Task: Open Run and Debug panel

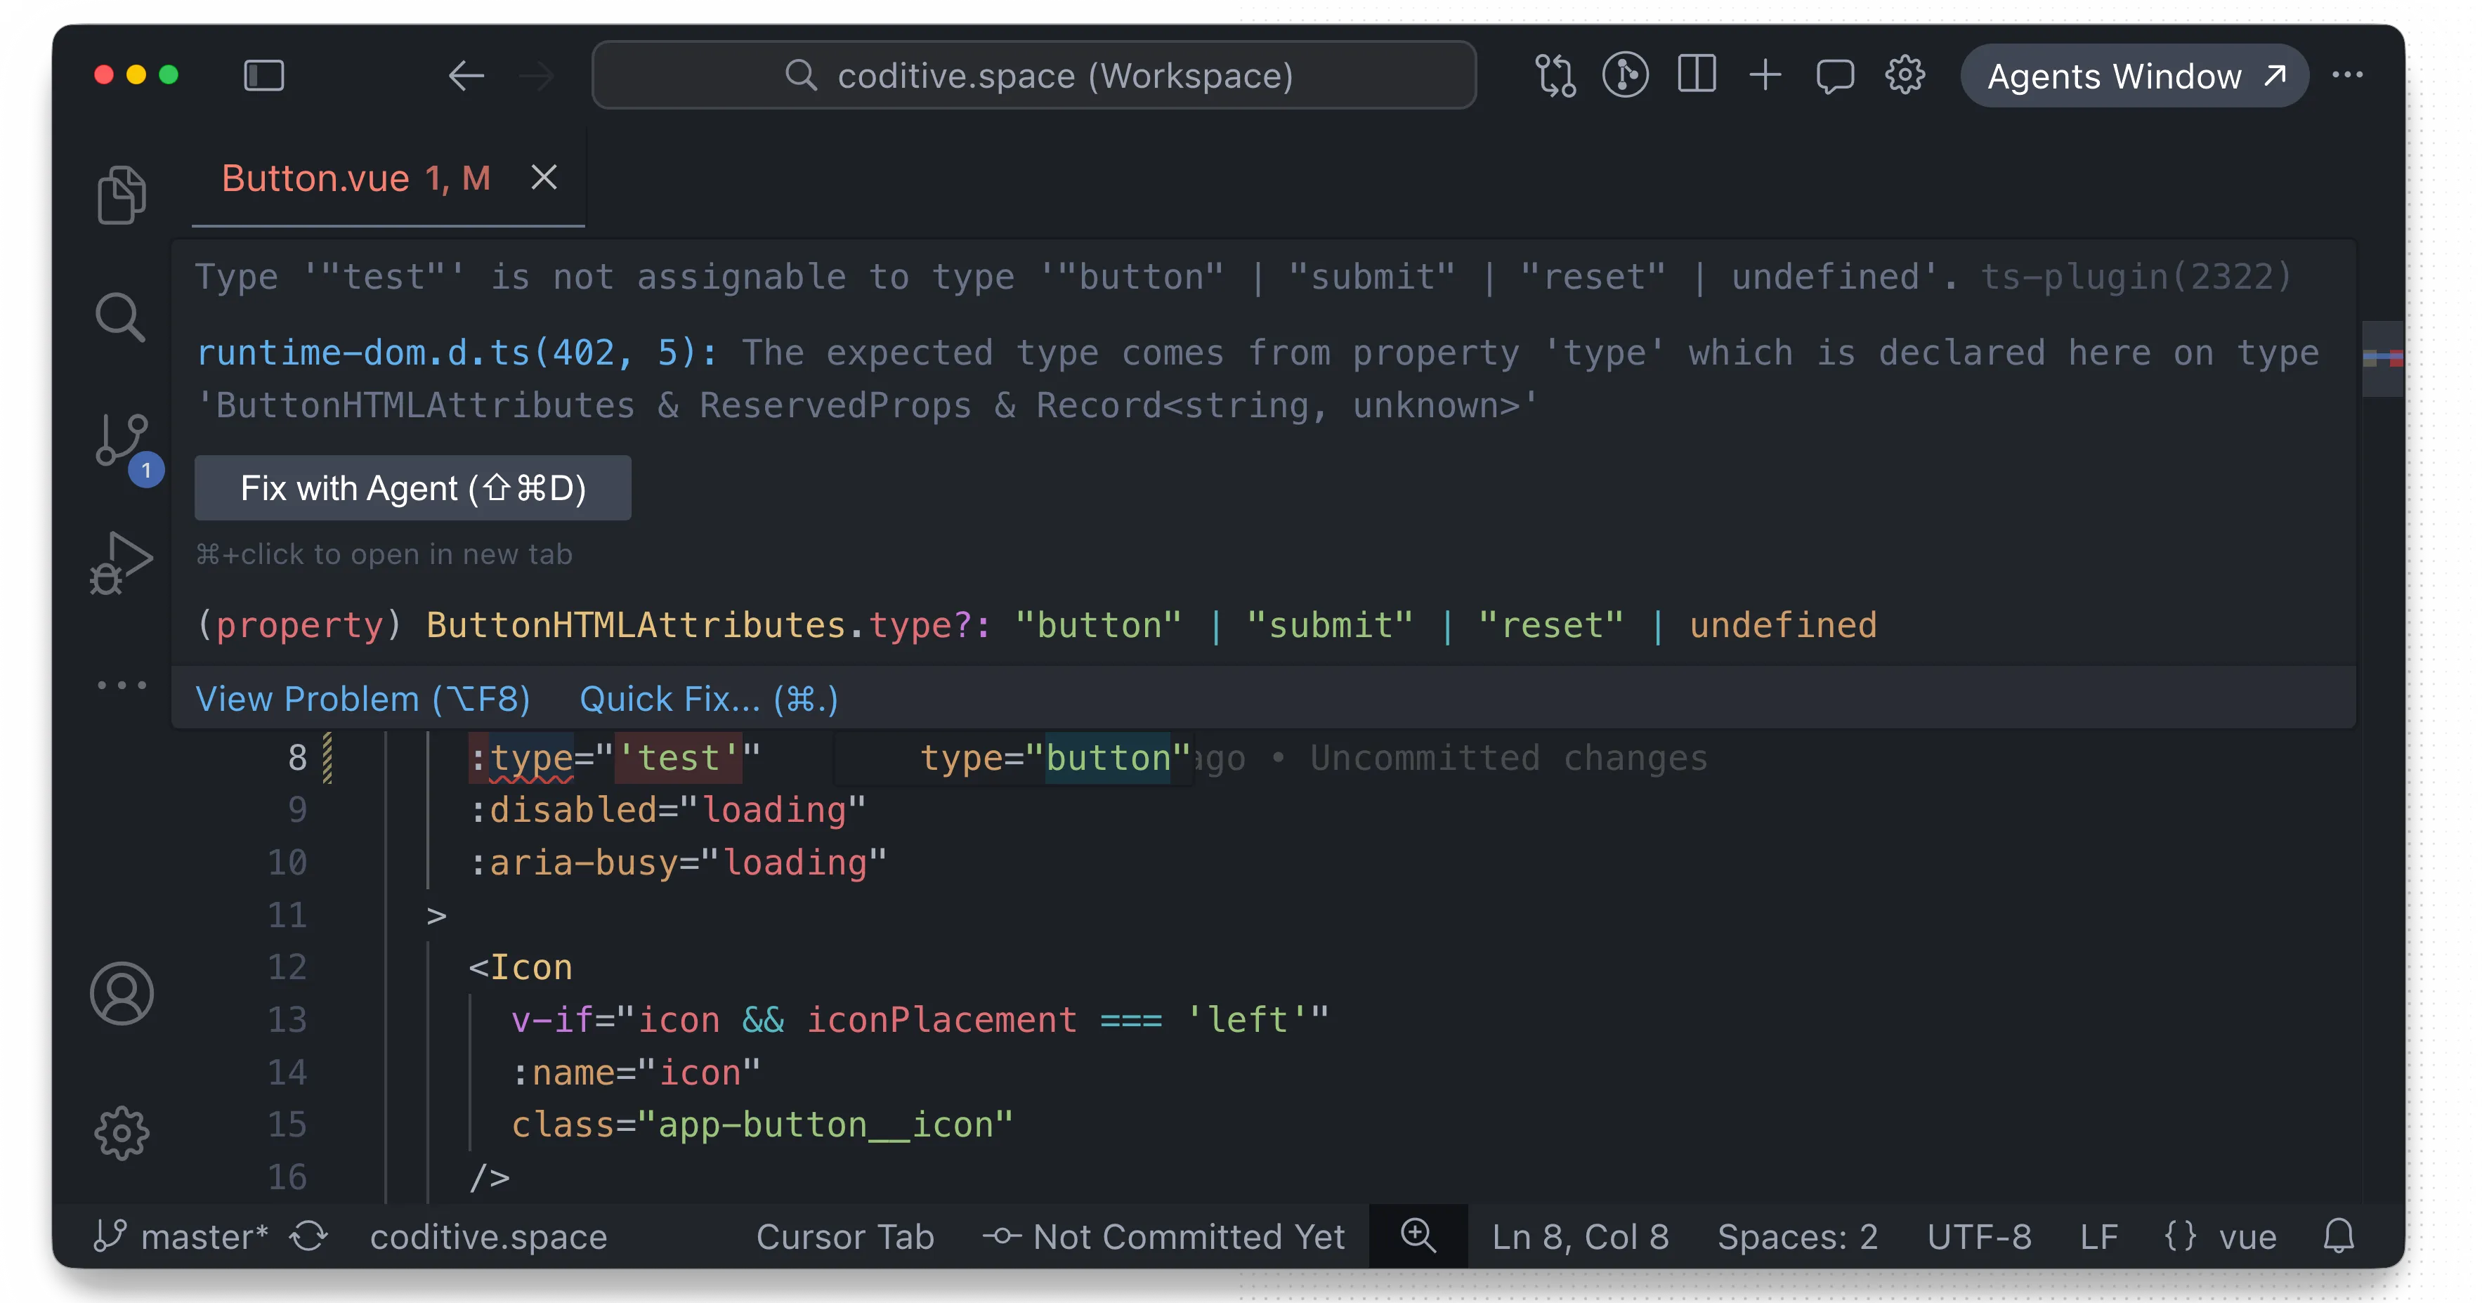Action: point(122,563)
